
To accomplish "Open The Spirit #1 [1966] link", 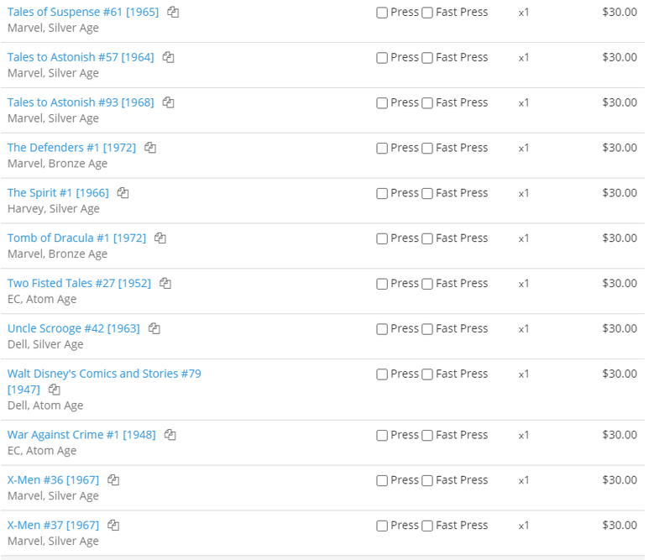I will pyautogui.click(x=58, y=192).
